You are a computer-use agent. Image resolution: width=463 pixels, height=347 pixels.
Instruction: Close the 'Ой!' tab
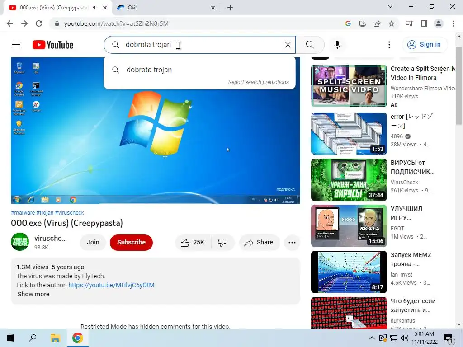click(x=213, y=8)
